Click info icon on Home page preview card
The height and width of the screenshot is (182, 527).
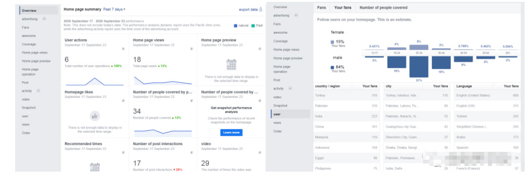click(x=260, y=49)
